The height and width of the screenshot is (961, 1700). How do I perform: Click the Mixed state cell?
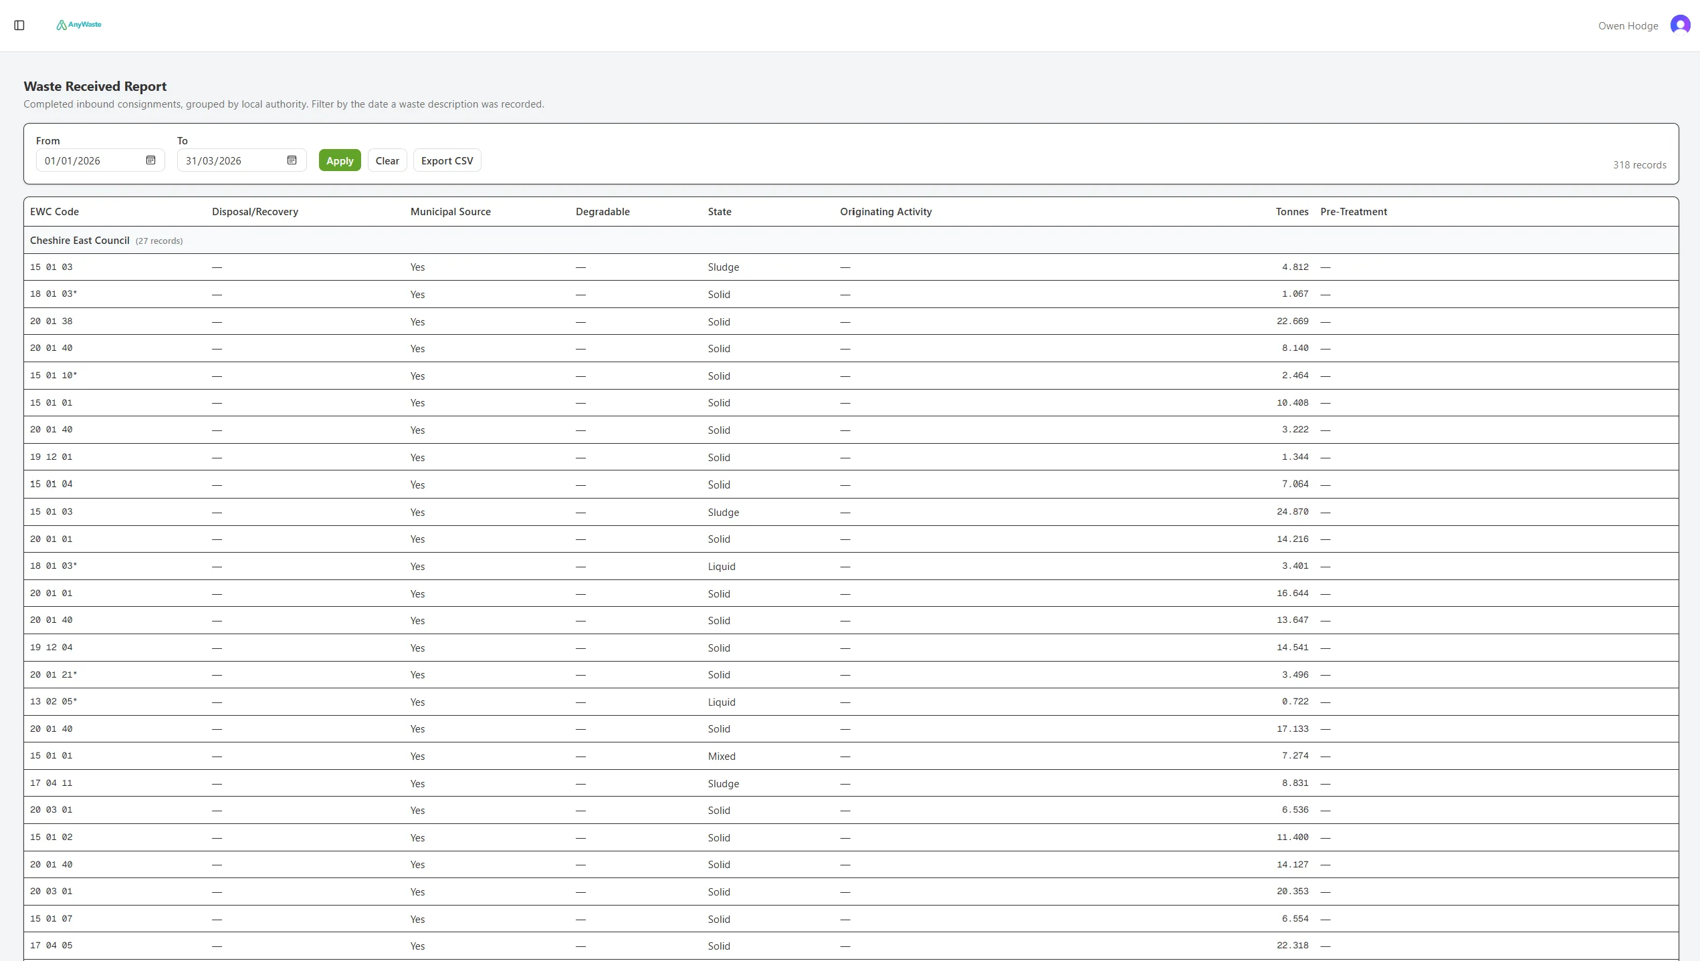722,757
